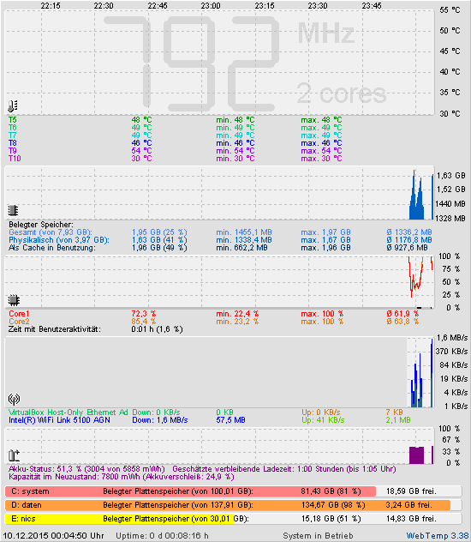Click the C: system disk usage bar
This screenshot has width=471, height=542.
[x=233, y=491]
